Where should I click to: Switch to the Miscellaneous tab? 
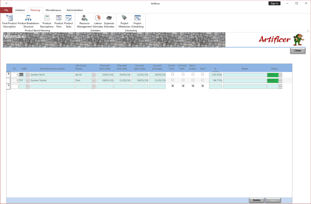[53, 10]
